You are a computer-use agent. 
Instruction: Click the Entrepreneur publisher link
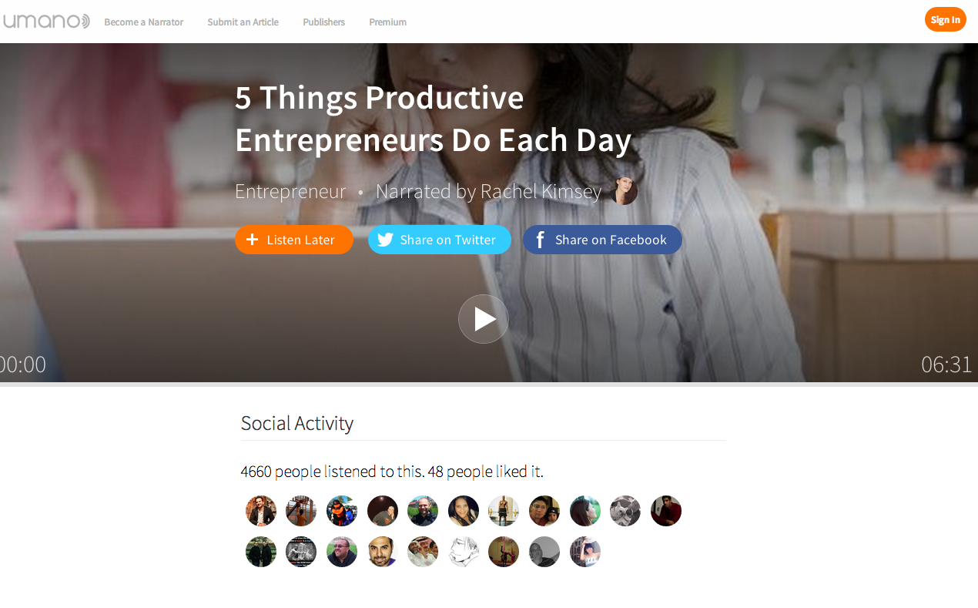[290, 191]
